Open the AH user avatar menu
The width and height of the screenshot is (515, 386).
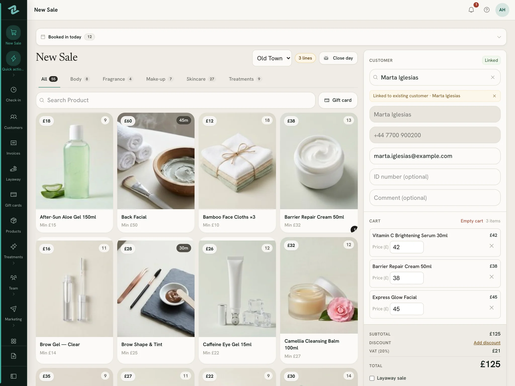[502, 10]
